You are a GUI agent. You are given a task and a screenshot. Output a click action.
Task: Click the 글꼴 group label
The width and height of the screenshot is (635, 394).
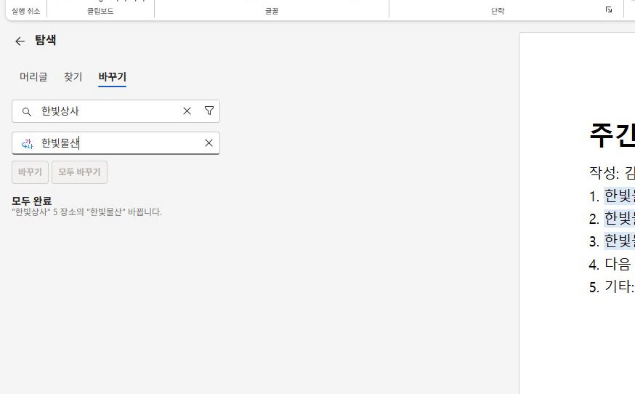point(272,12)
